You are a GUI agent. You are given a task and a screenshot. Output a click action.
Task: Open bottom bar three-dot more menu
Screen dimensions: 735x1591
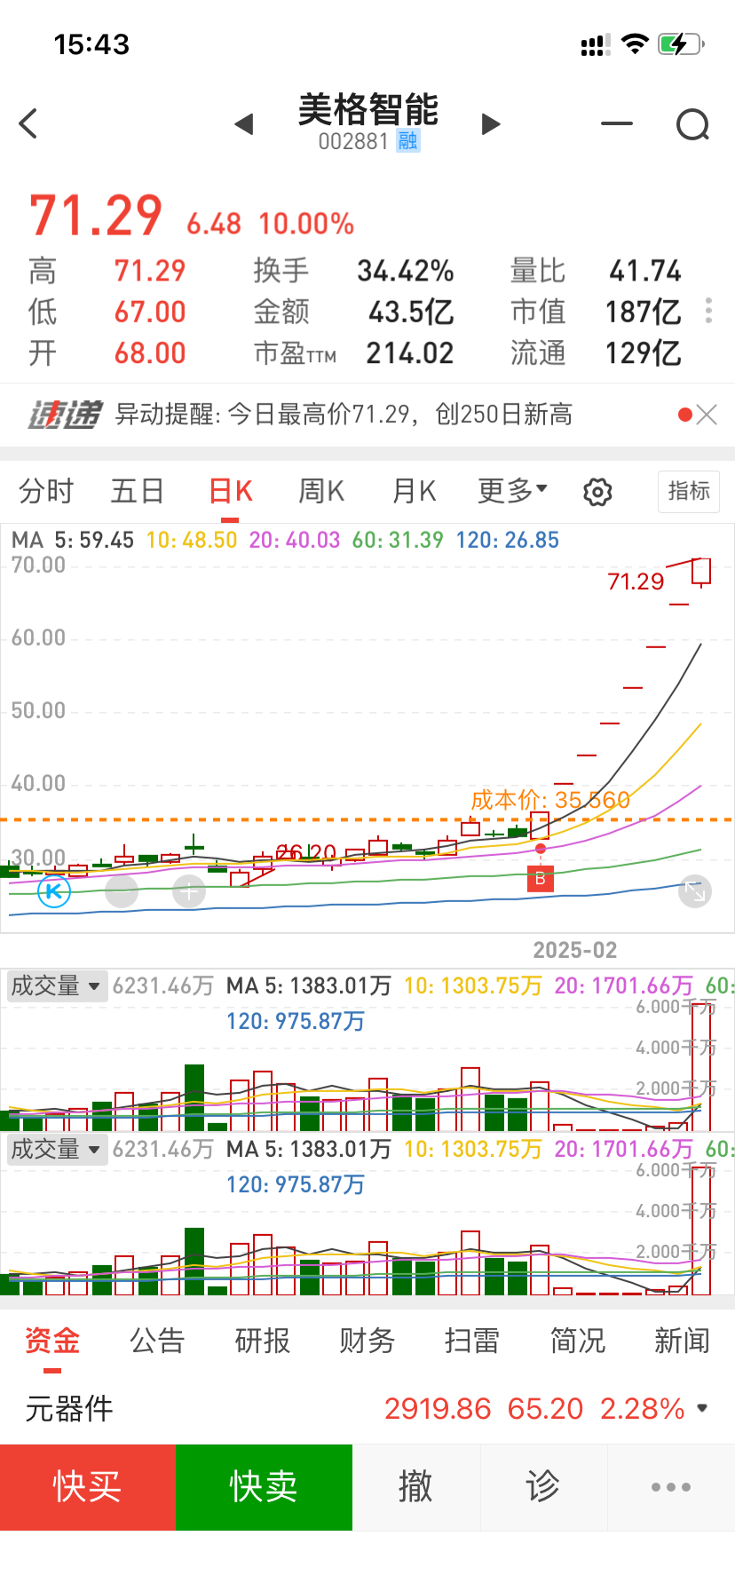(x=671, y=1487)
